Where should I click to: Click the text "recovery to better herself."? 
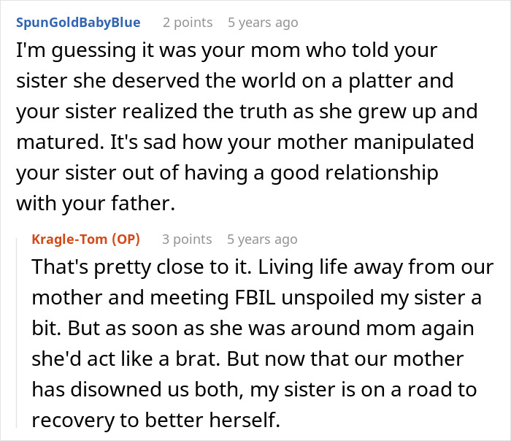click(156, 420)
